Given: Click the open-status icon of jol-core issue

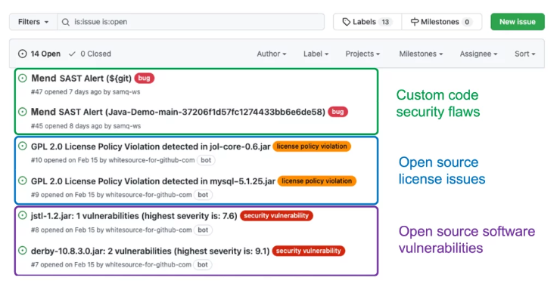Looking at the screenshot, I should pos(23,146).
